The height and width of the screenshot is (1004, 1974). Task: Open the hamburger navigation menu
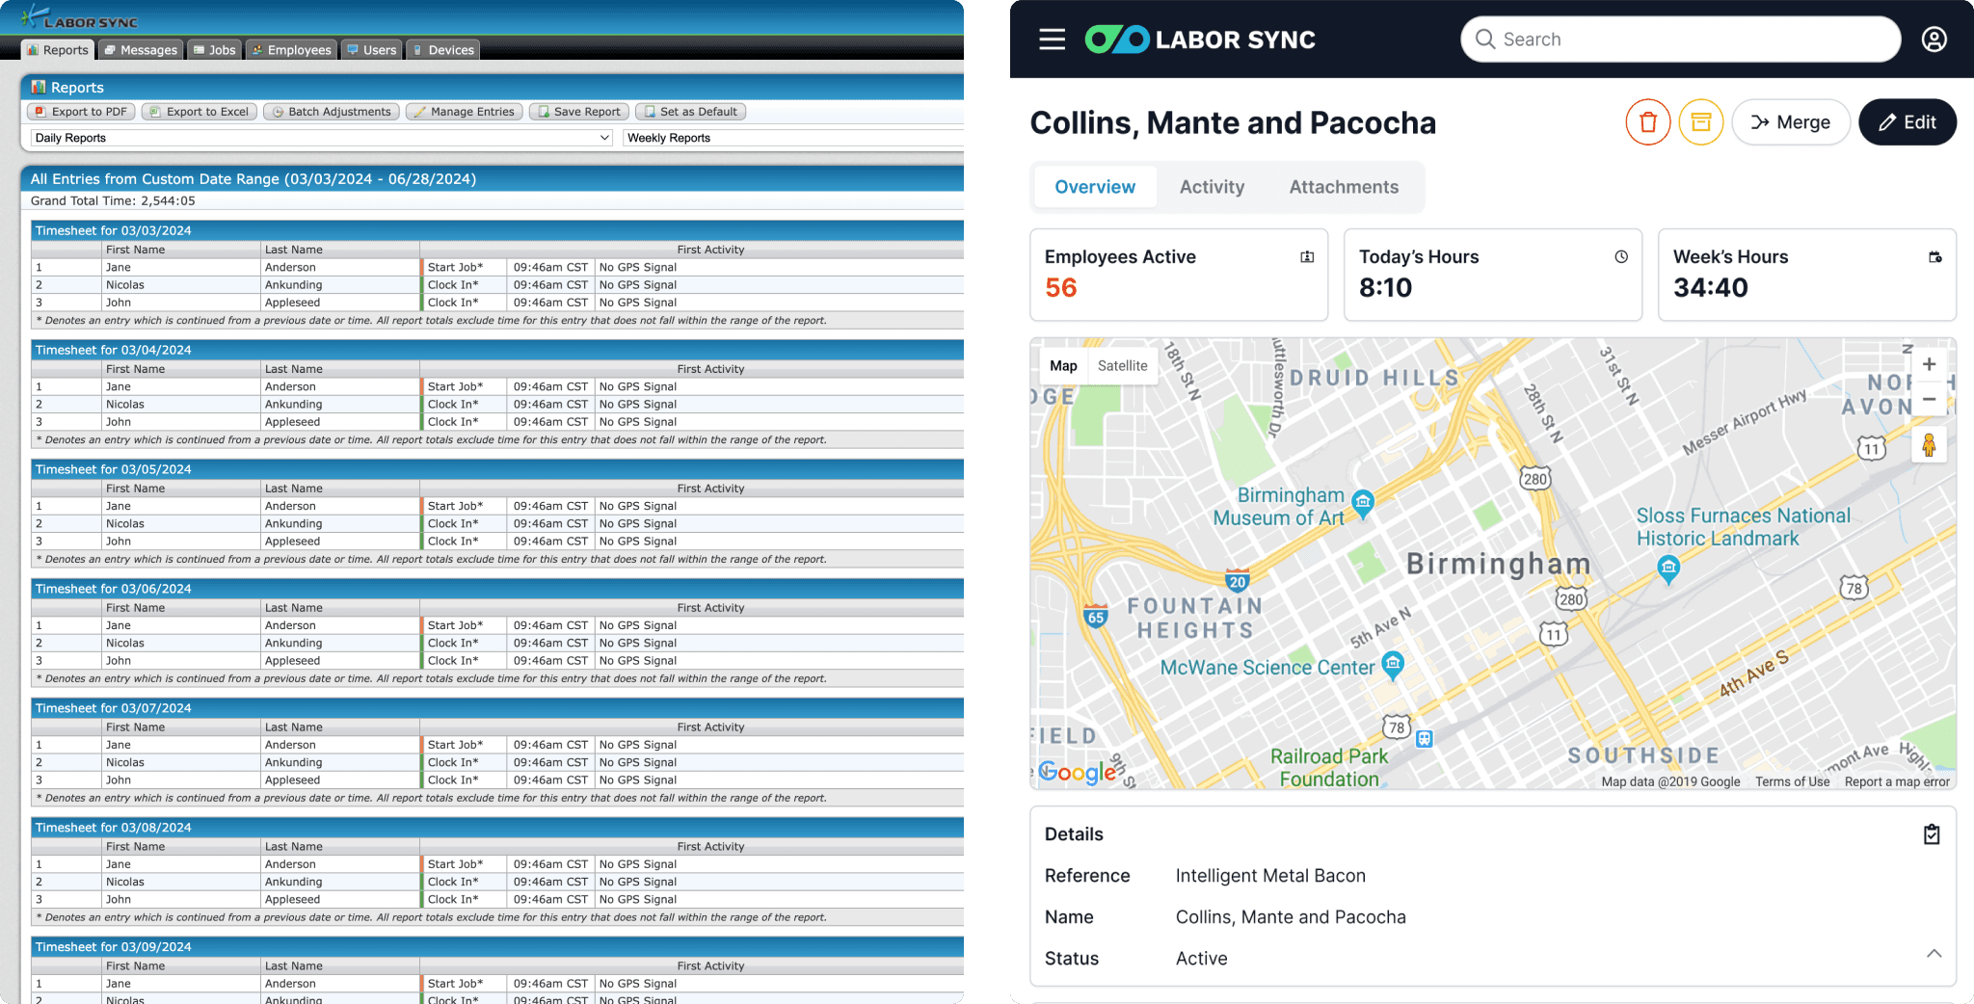point(1052,40)
